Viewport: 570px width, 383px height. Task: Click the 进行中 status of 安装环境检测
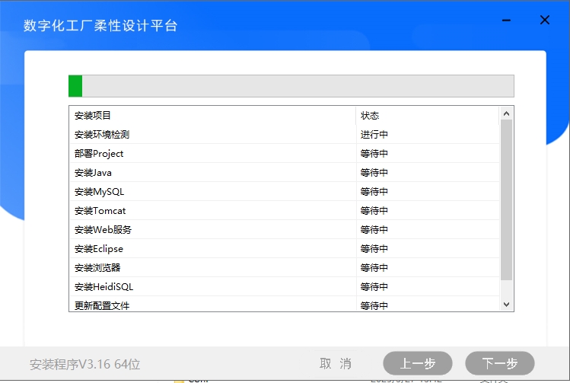point(374,135)
